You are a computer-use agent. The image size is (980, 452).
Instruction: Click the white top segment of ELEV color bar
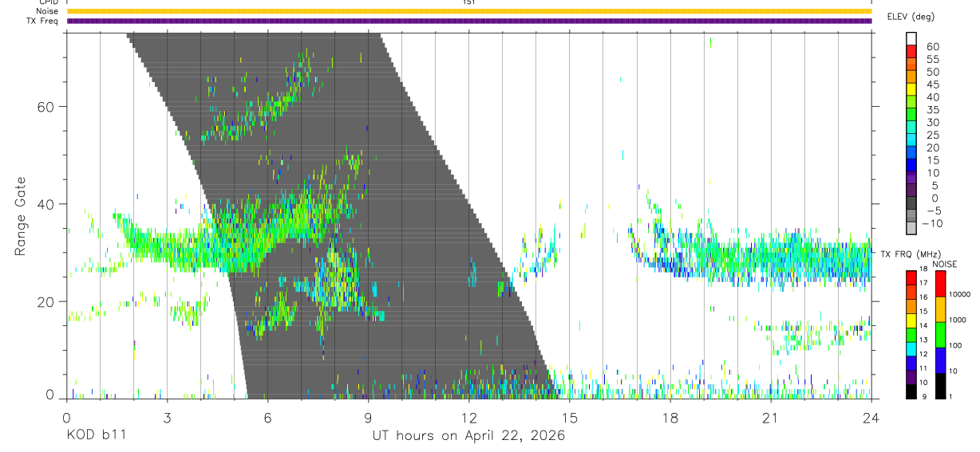tap(911, 39)
